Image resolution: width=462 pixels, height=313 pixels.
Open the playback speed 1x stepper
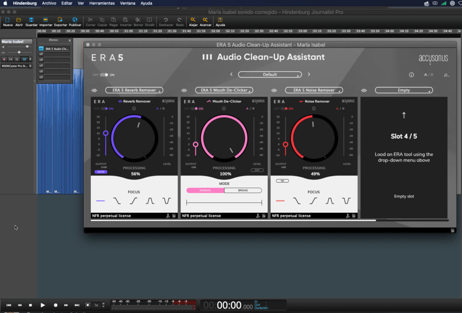103,305
